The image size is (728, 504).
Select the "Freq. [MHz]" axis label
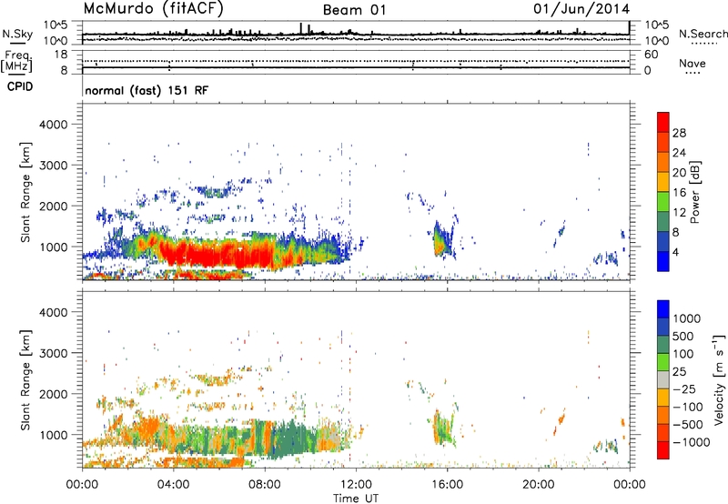pos(17,62)
